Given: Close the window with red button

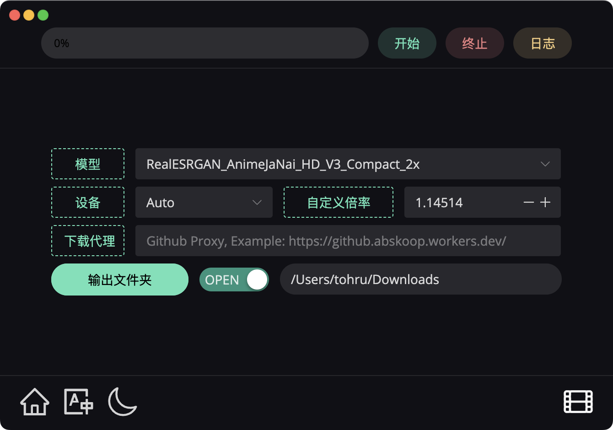Looking at the screenshot, I should (15, 15).
